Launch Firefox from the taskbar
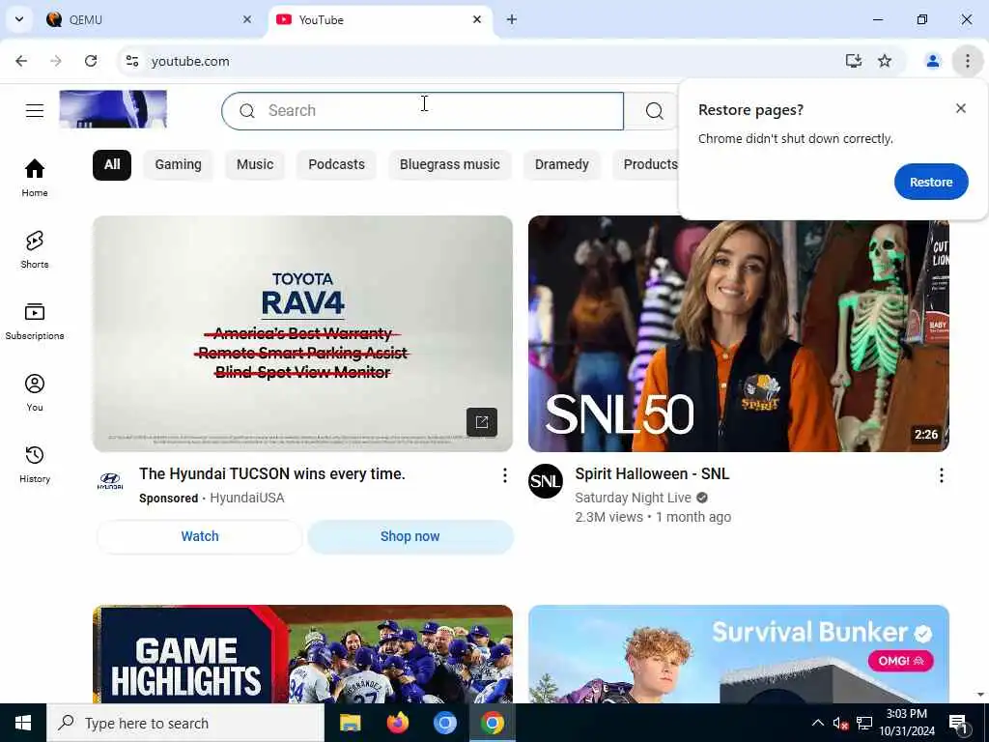Viewport: 989px width, 742px height. [397, 723]
